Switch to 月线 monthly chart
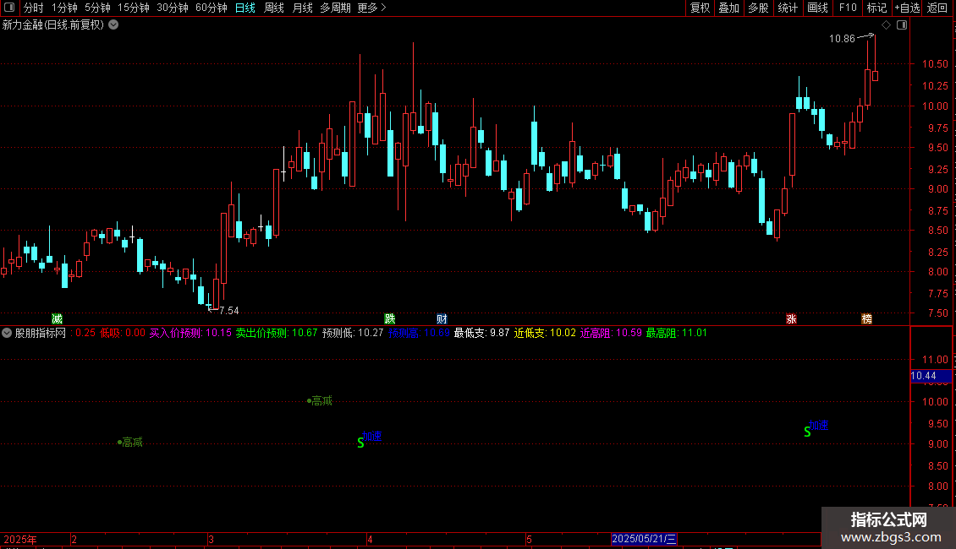Screen dimensions: 956x549 click(x=302, y=8)
